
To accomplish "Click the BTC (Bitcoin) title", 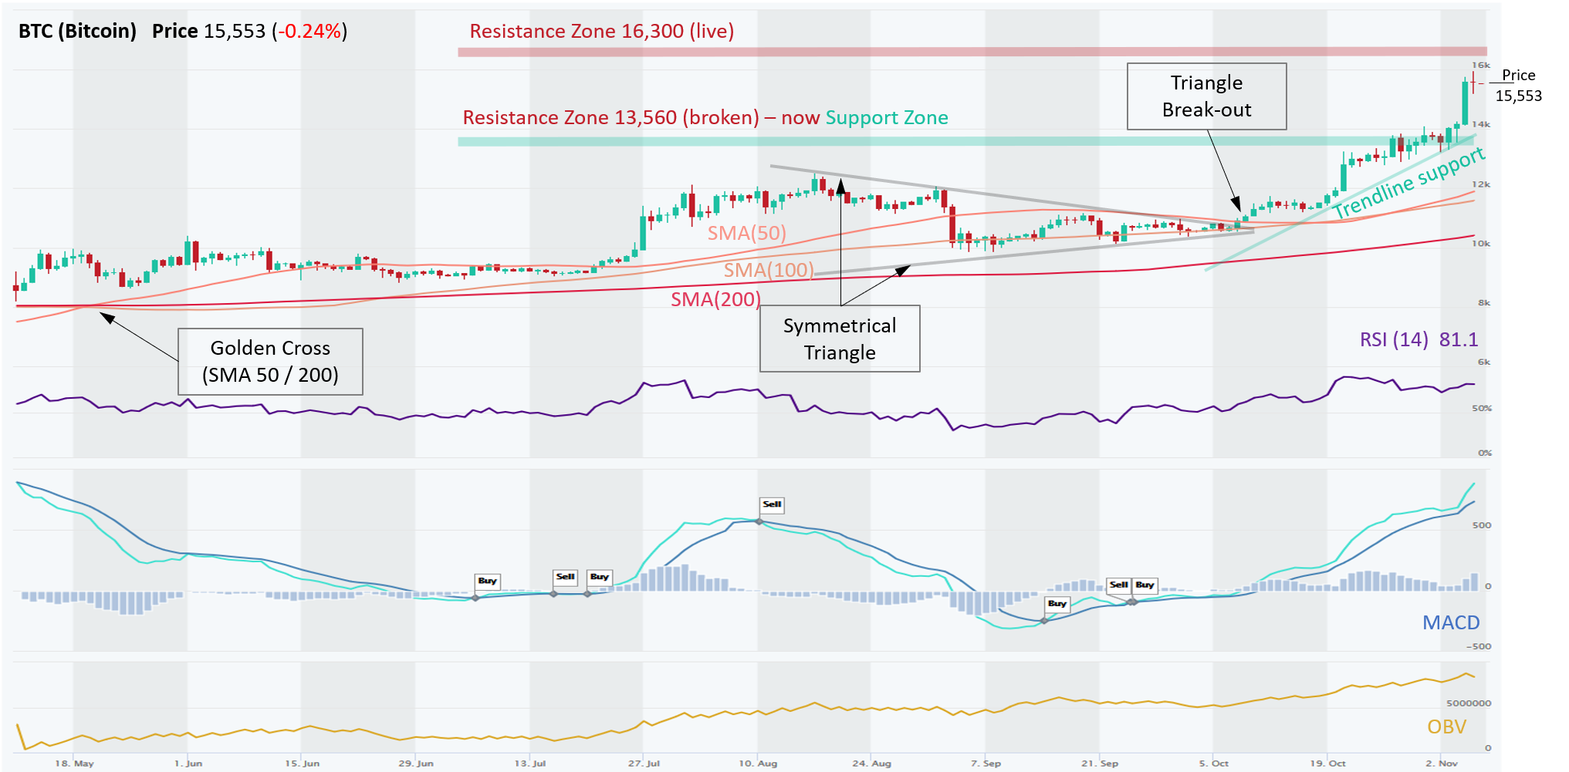I will (77, 31).
